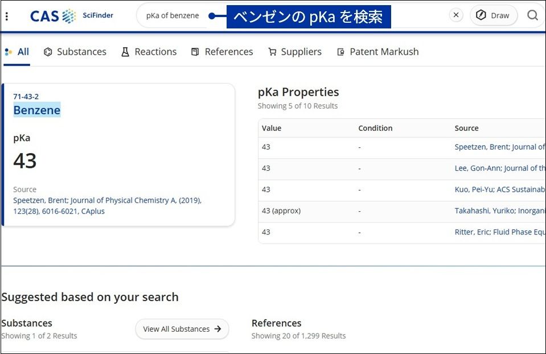Screen dimensions: 546x354
Task: Show the Suppliers tab
Action: coord(295,52)
